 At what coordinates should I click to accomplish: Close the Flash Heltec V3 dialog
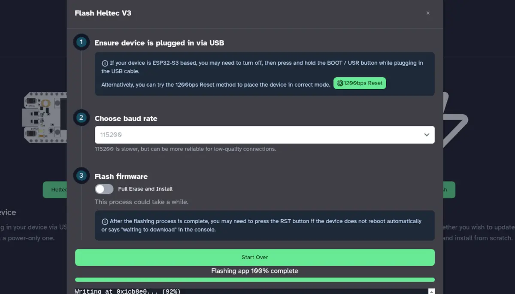coord(427,13)
